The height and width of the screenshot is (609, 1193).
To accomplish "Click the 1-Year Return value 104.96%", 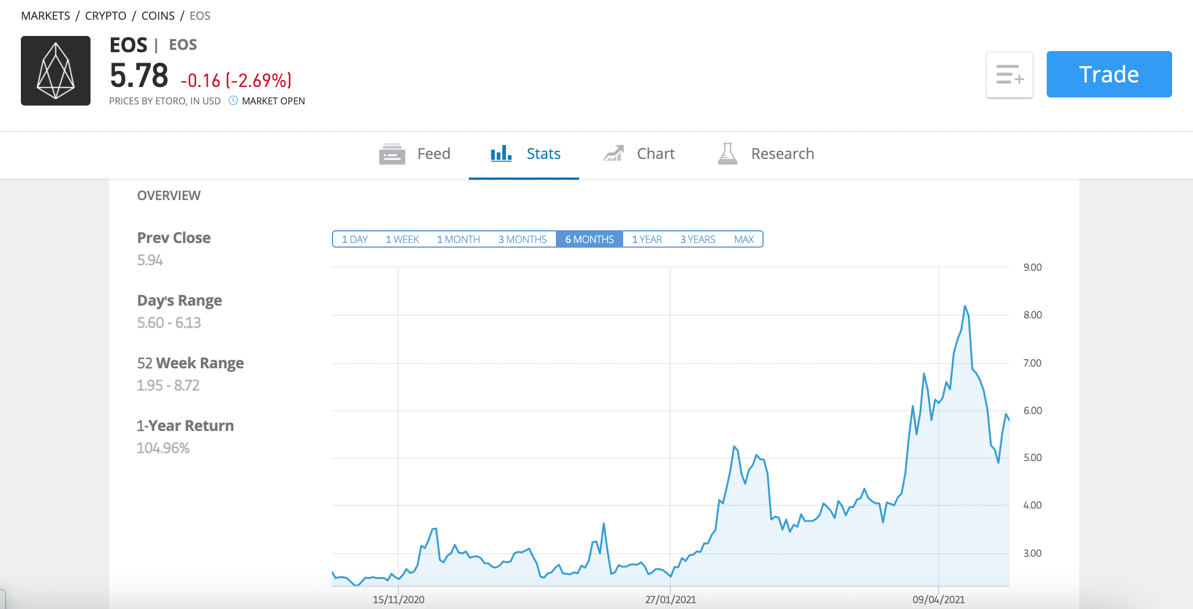I will 163,448.
